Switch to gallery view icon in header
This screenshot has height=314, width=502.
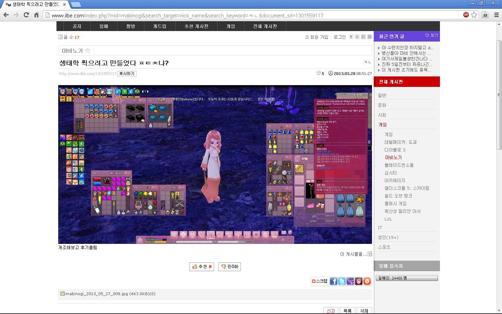(370, 37)
